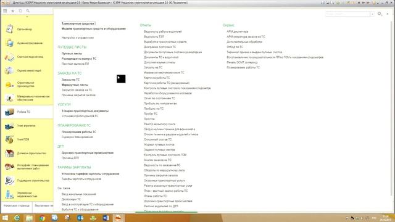Open File Explorer from taskbar
Viewport: 395px width, 222px height.
pos(29,218)
